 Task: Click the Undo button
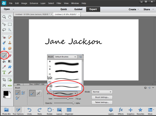click(29, 111)
